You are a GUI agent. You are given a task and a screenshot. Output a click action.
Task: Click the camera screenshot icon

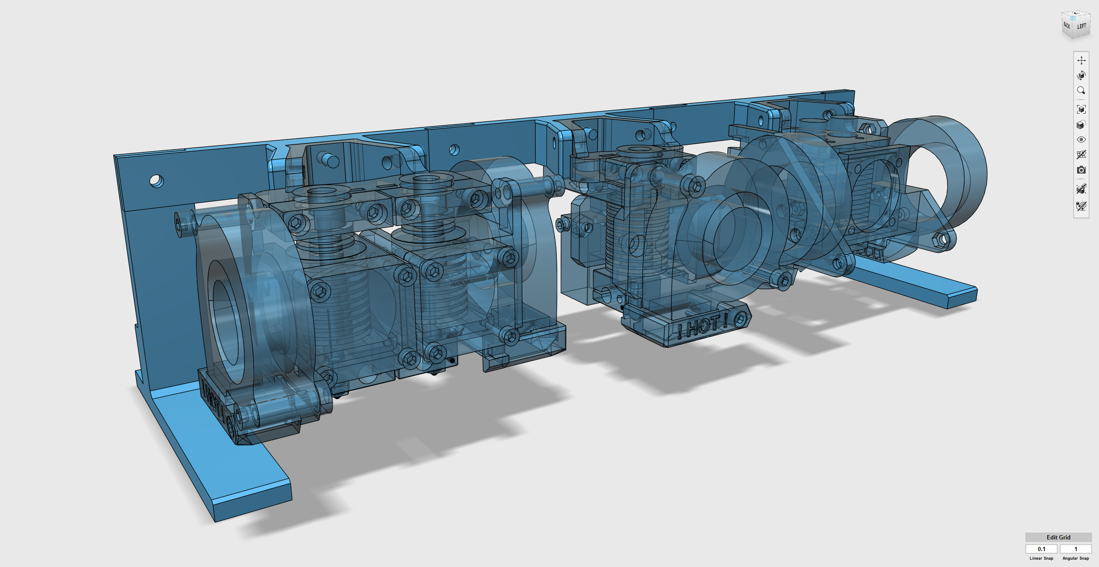1081,170
